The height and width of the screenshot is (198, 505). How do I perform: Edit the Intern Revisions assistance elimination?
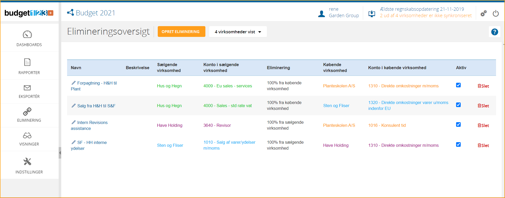(x=73, y=122)
